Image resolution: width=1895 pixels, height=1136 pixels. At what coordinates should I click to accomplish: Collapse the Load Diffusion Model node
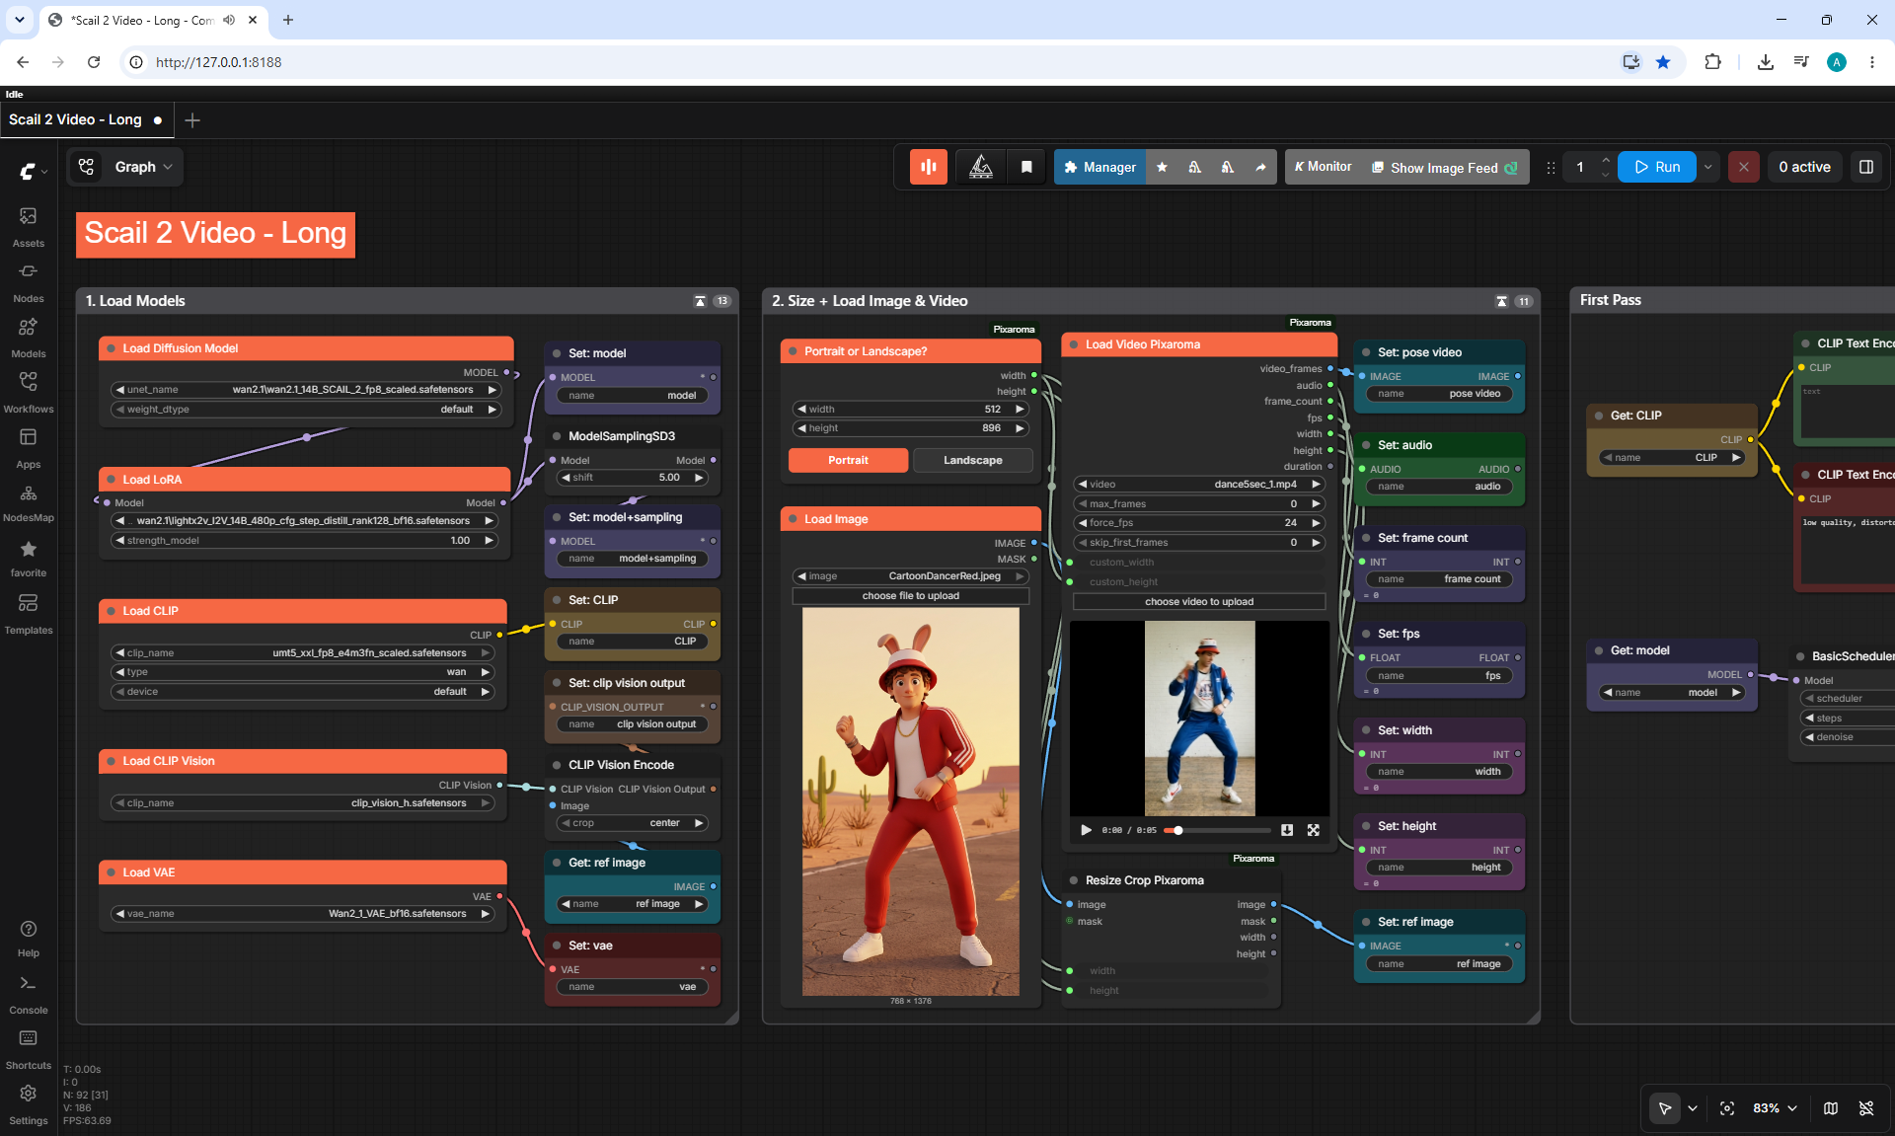112,348
